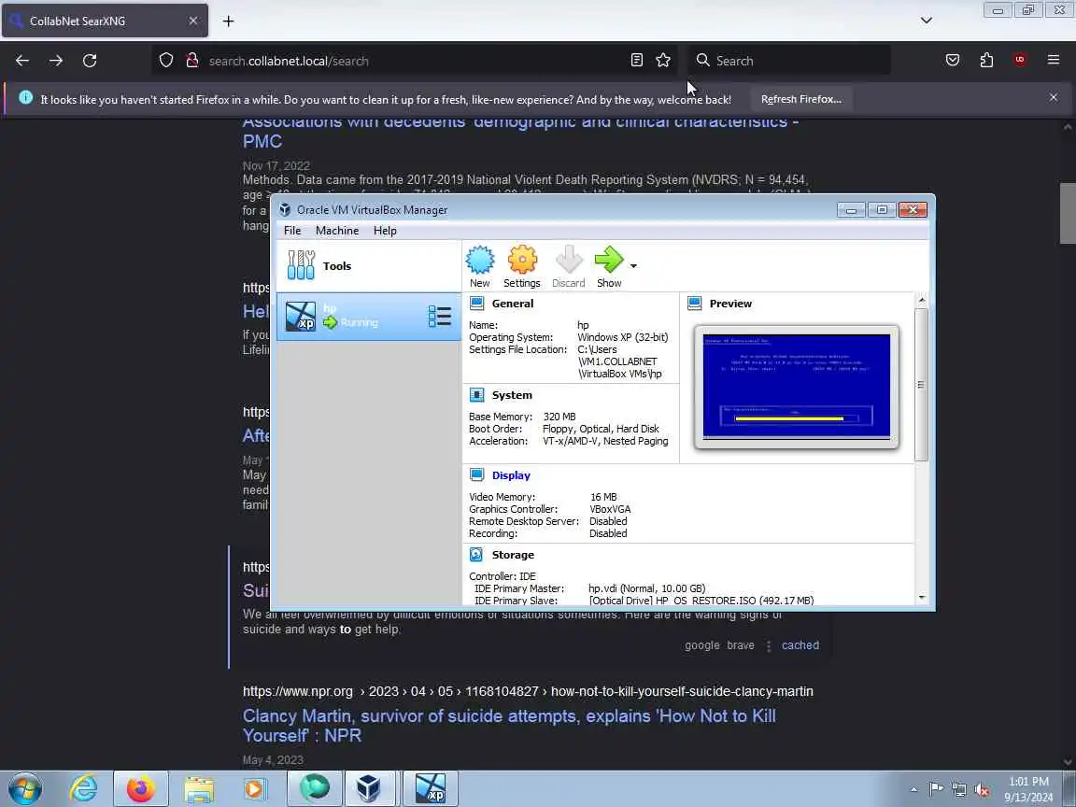Expand the list all tabs chevron
1076x807 pixels.
pos(927,21)
